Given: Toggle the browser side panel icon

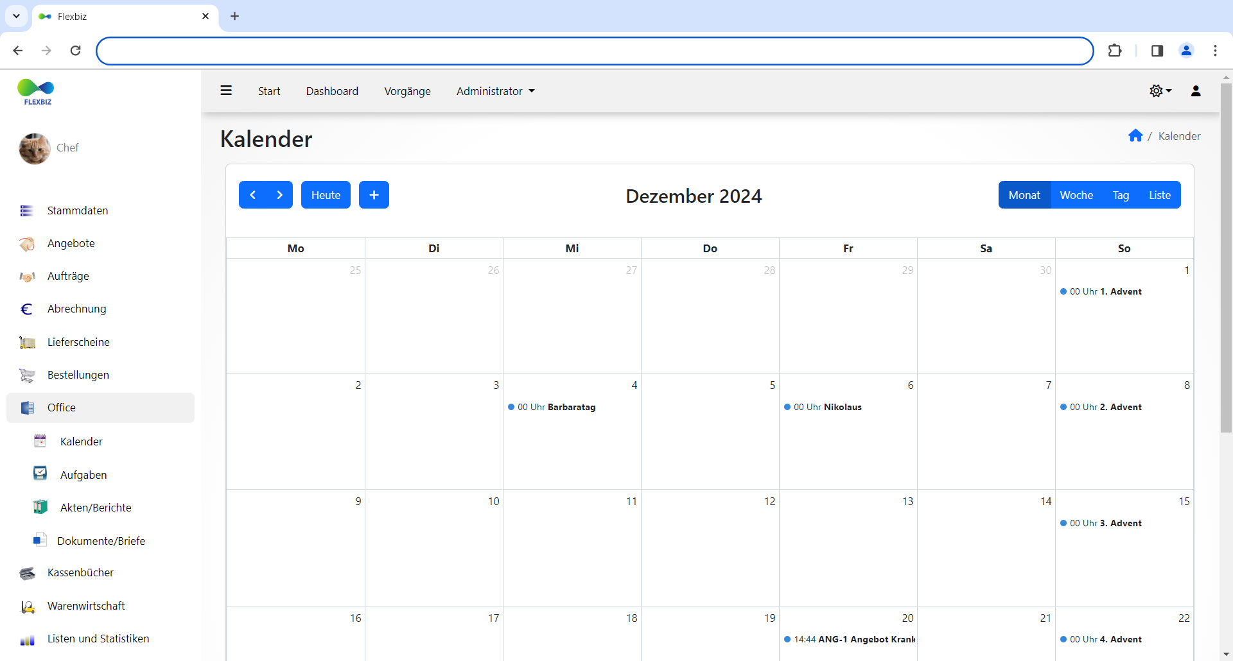Looking at the screenshot, I should [x=1157, y=51].
